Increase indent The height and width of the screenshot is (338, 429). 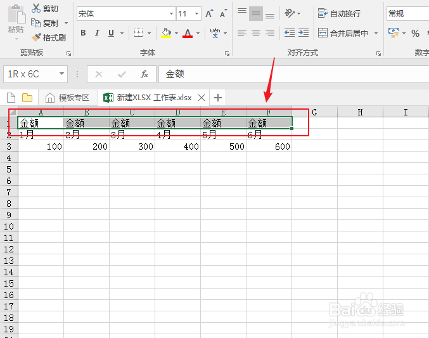coord(304,33)
